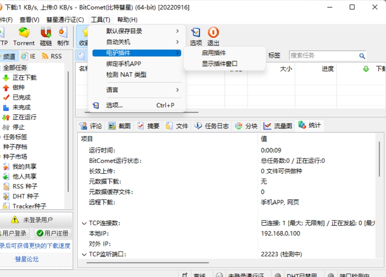The image size is (386, 277).
Task: Expand the 自动关机 auto shutdown submenu
Action: pyautogui.click(x=137, y=42)
